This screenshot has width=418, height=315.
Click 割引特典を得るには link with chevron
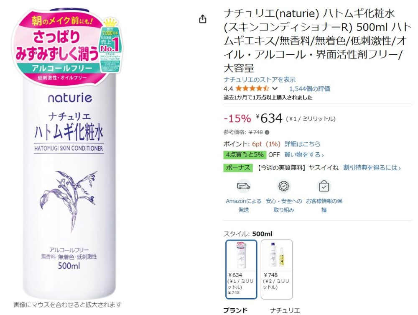click(372, 168)
